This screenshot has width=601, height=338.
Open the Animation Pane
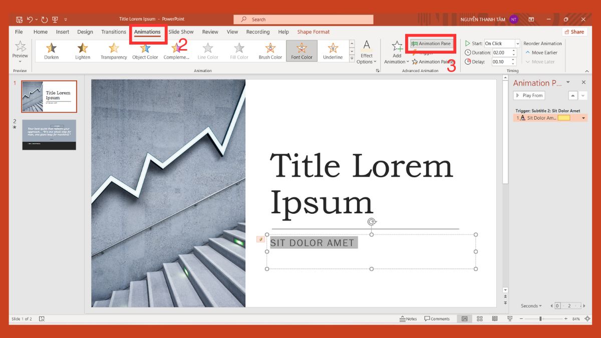431,44
